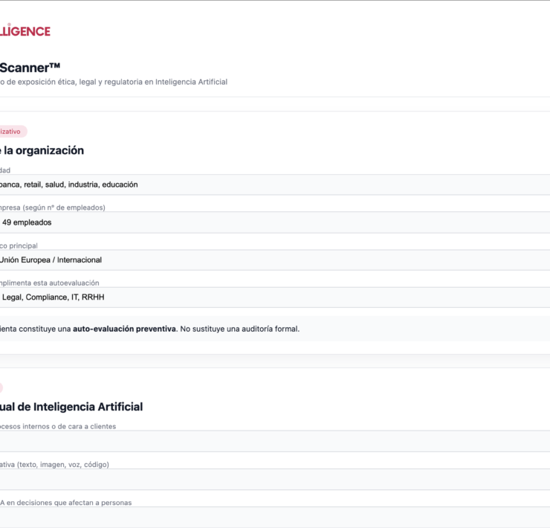Click the Scanner™ page title
550x528 pixels.
tap(30, 67)
